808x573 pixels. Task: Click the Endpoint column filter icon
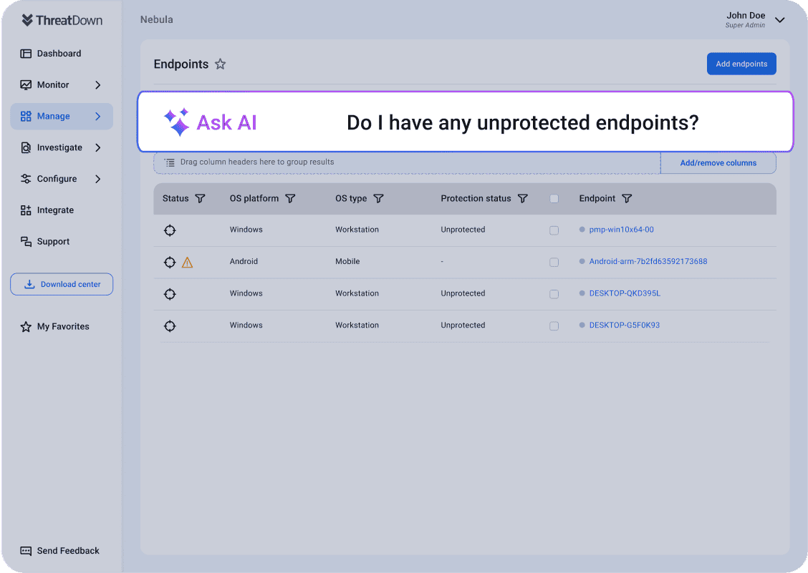pos(627,199)
